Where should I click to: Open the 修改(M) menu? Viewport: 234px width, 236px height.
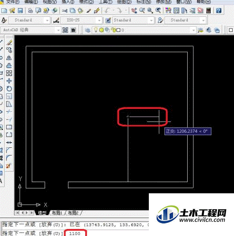[164, 2]
